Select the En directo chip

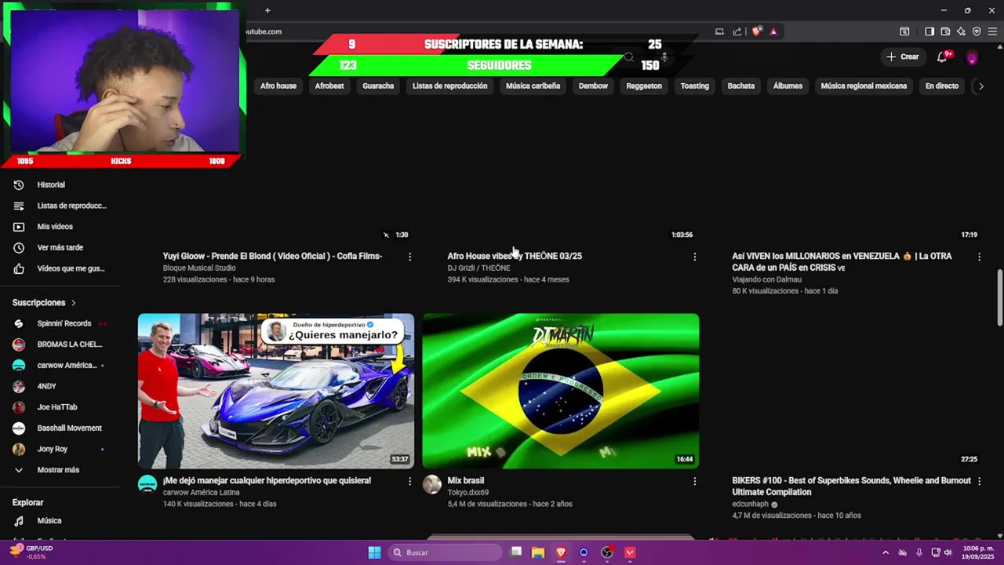pyautogui.click(x=942, y=86)
